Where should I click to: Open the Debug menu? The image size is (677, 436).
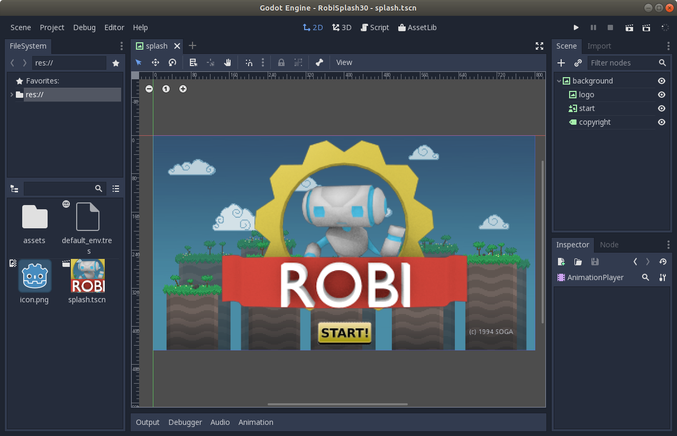click(85, 27)
